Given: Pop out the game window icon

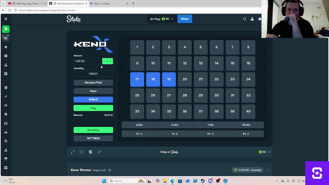Looking at the screenshot, I should (x=99, y=152).
